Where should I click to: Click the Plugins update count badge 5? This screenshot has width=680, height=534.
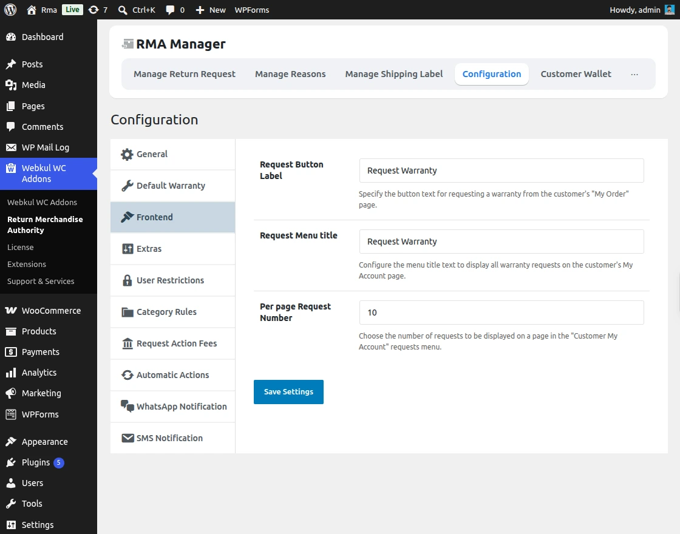[x=58, y=462]
